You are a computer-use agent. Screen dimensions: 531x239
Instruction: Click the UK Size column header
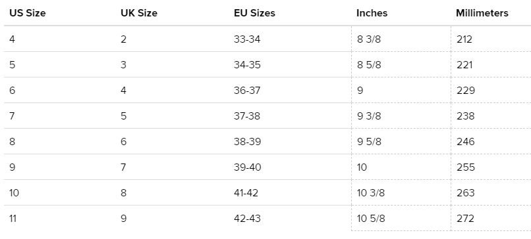coord(139,13)
